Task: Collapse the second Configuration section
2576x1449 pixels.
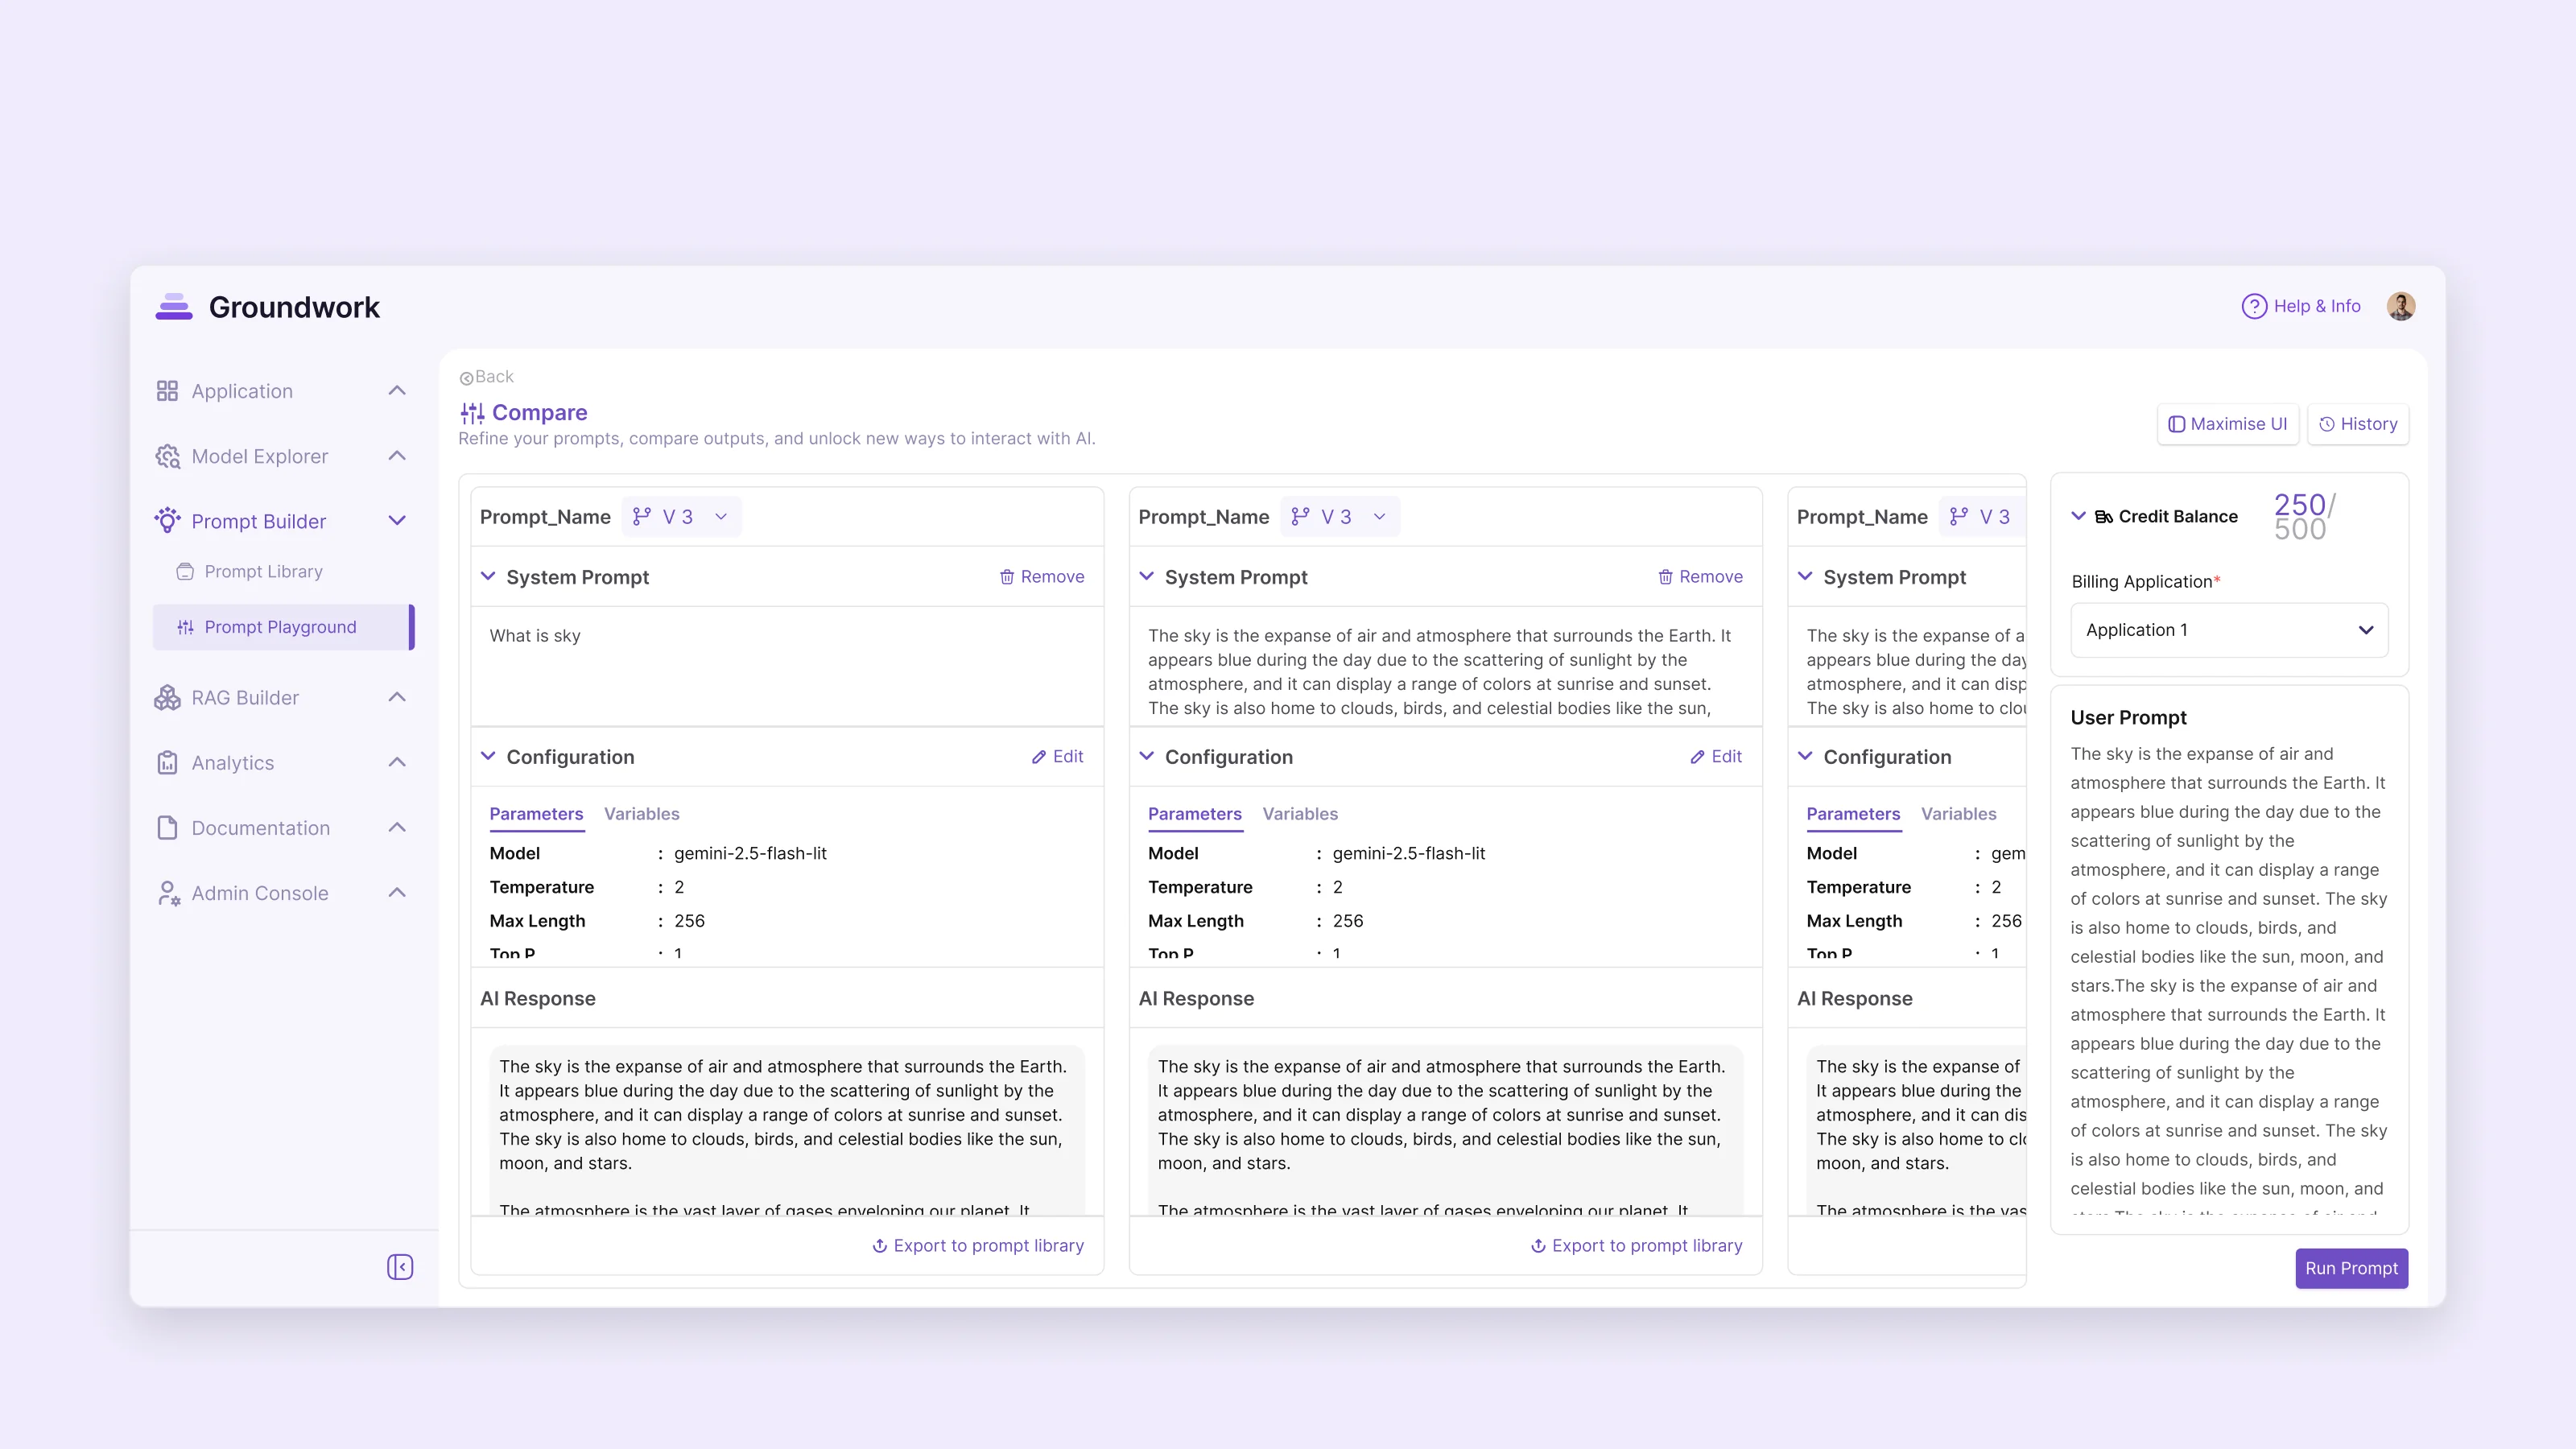Action: click(x=1147, y=757)
